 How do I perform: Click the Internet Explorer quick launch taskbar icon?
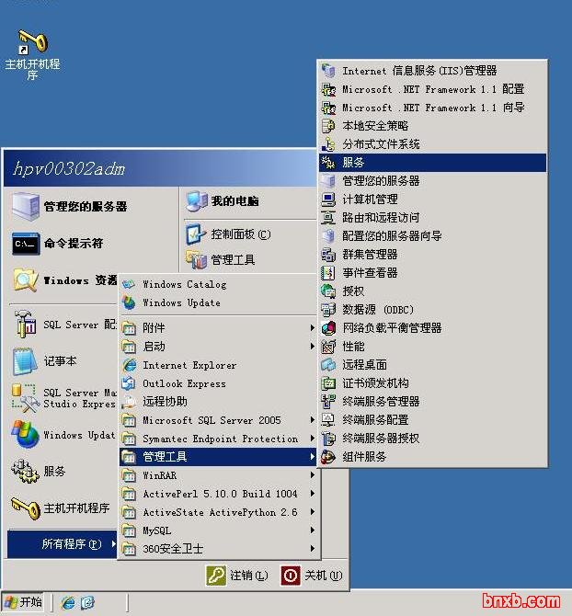tap(68, 603)
